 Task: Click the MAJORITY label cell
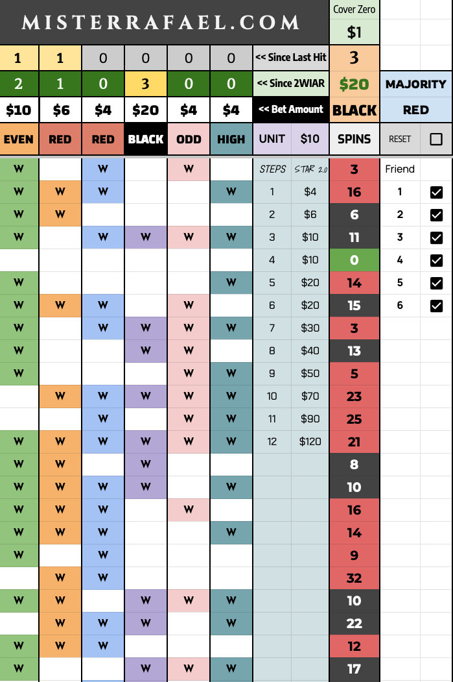click(416, 84)
